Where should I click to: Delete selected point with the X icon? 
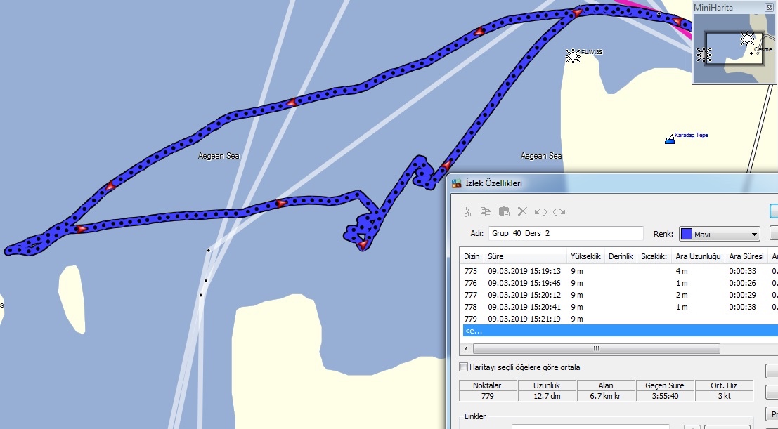[x=522, y=212]
